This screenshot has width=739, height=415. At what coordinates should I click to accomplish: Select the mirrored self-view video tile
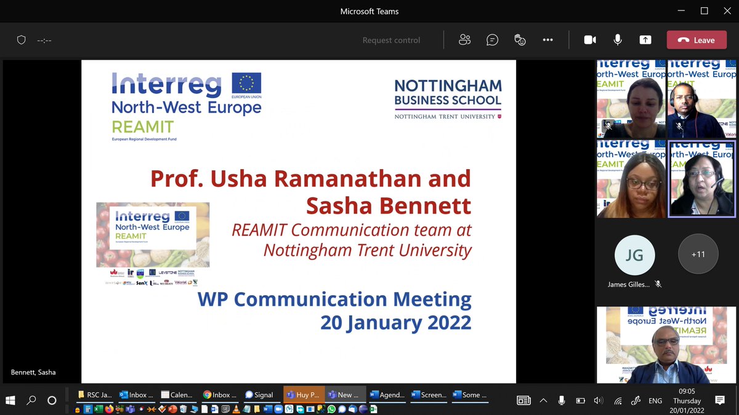666,345
